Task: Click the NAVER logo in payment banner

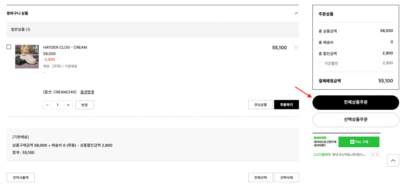Action: click(320, 138)
